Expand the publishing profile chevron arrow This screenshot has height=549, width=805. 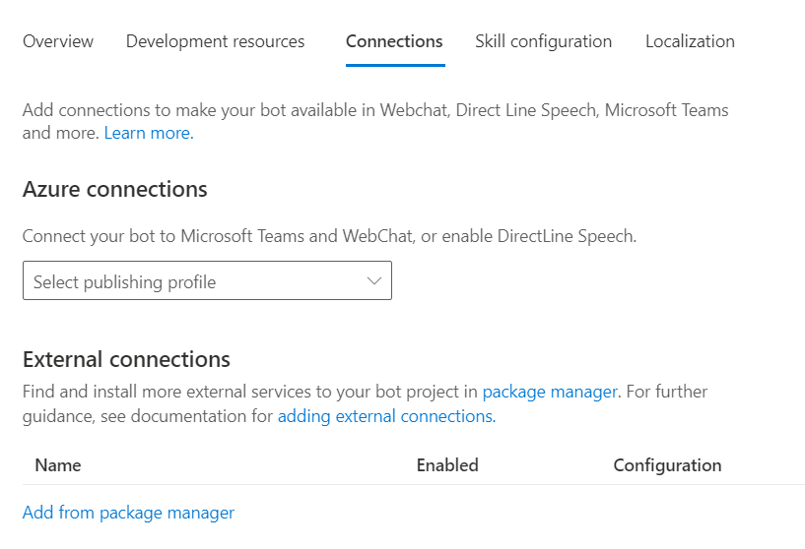click(374, 281)
